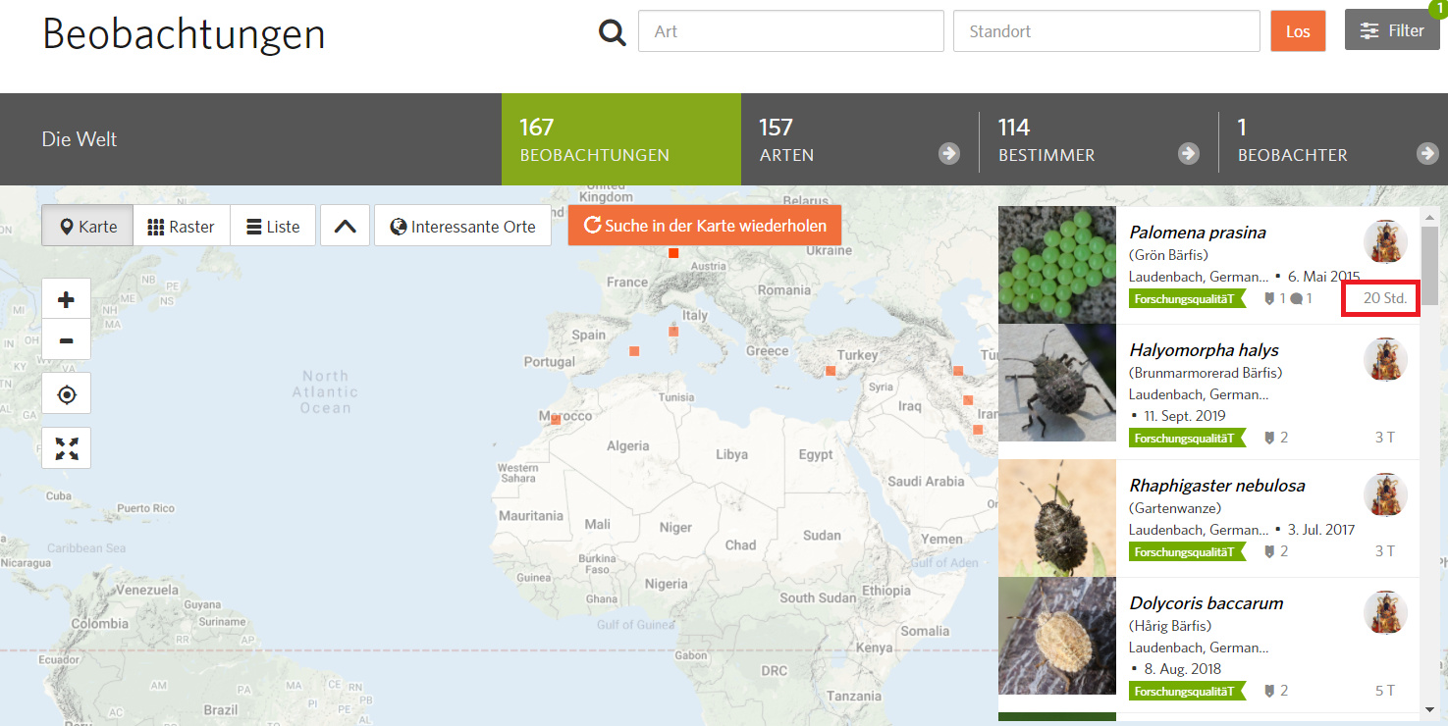1448x726 pixels.
Task: Open the arrow next to Beobachter count
Action: tap(1427, 153)
